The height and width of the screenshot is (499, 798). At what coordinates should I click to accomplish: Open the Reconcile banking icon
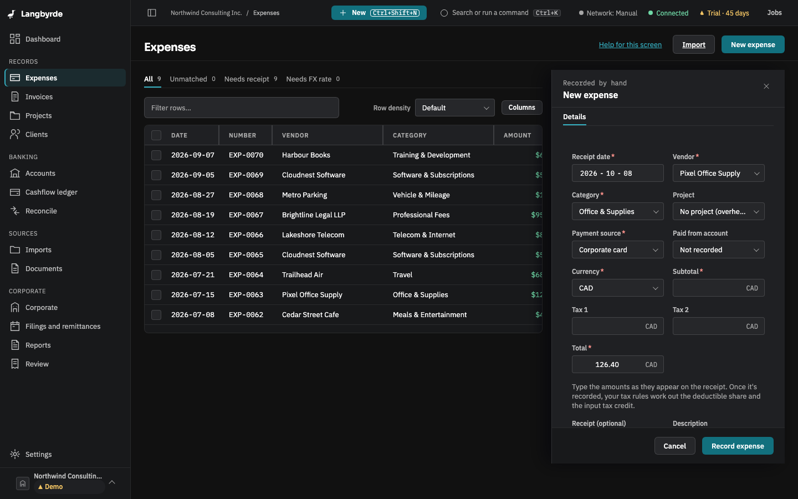(15, 211)
